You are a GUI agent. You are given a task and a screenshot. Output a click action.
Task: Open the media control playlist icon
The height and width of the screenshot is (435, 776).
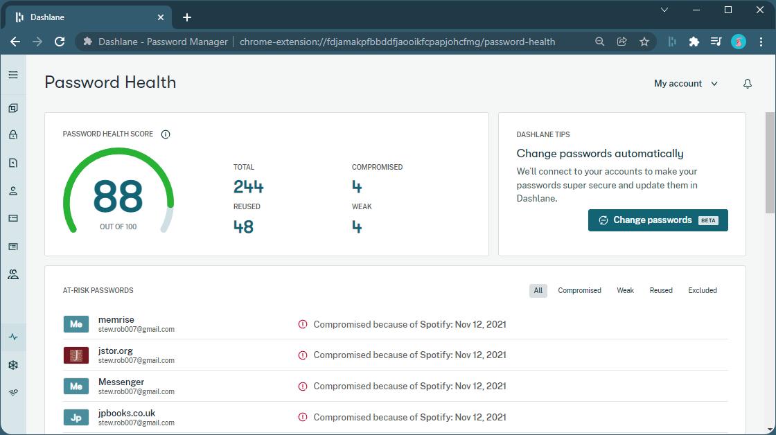(716, 42)
